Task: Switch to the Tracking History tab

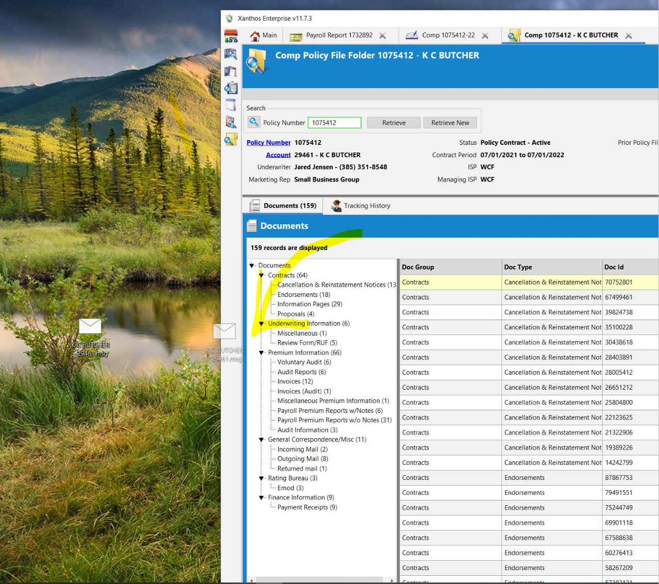Action: pyautogui.click(x=361, y=206)
